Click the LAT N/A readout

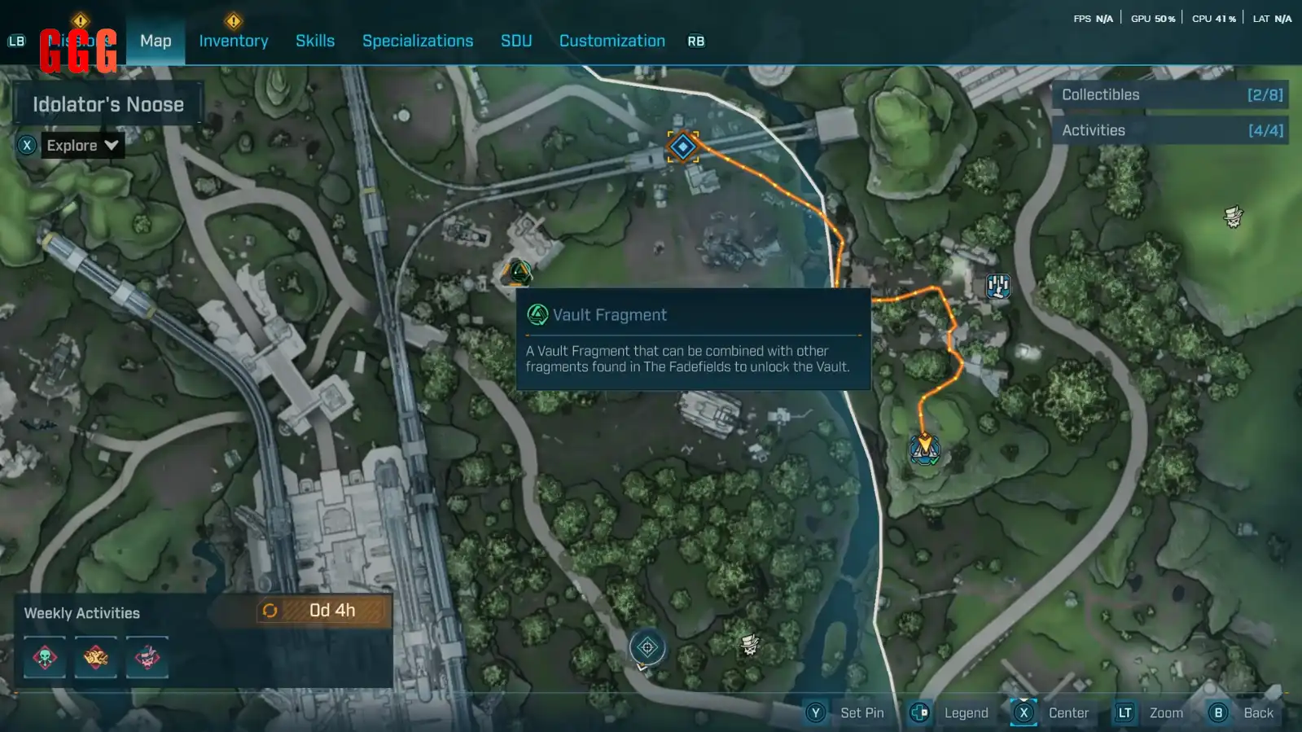(x=1273, y=18)
